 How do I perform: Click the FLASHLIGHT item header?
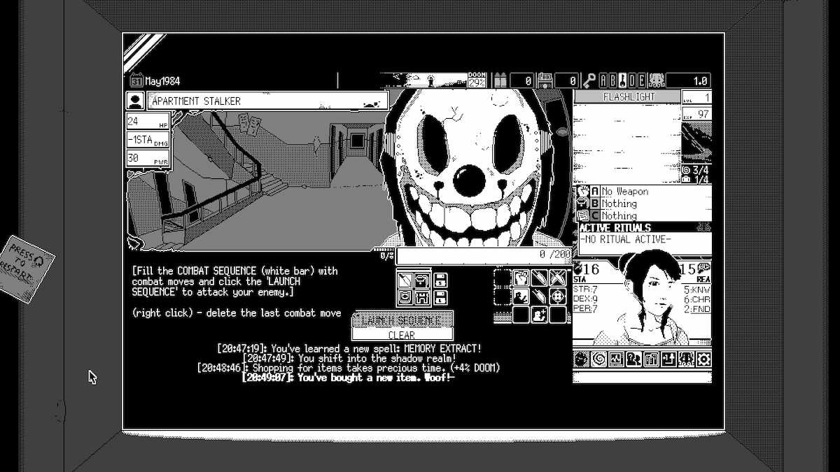click(x=627, y=96)
